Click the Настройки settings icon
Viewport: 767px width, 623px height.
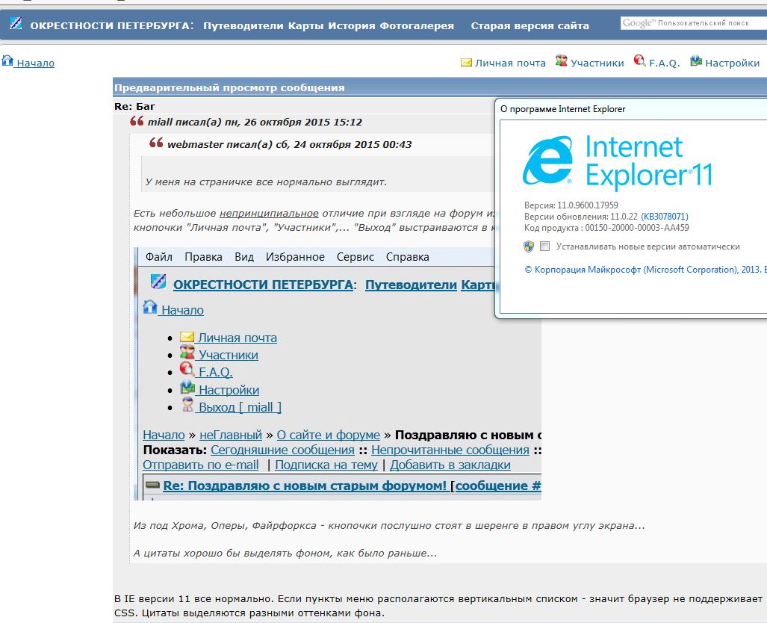(x=696, y=62)
